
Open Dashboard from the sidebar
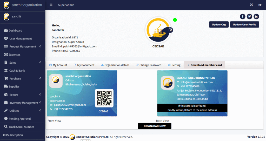pos(16,31)
